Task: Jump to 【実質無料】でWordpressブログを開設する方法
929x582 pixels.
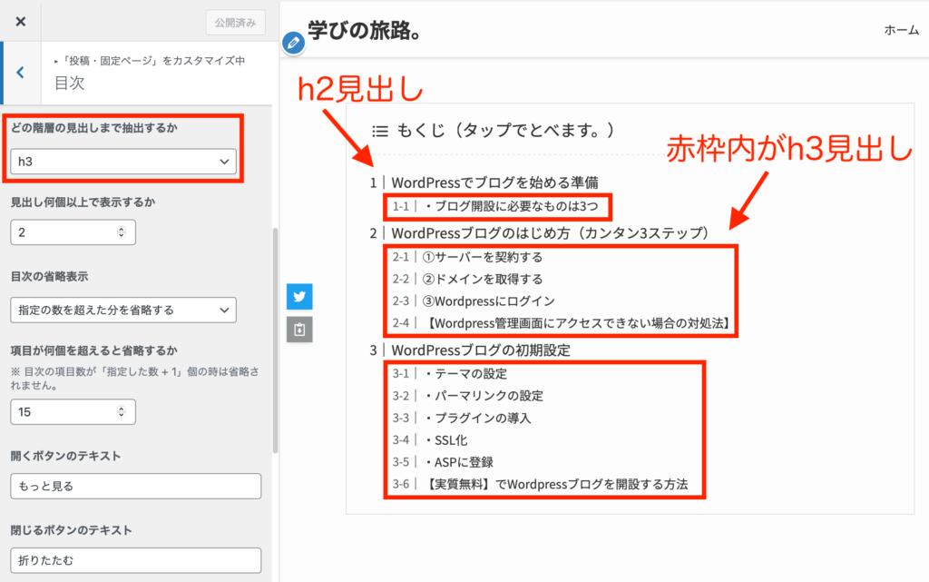Action: click(x=556, y=484)
